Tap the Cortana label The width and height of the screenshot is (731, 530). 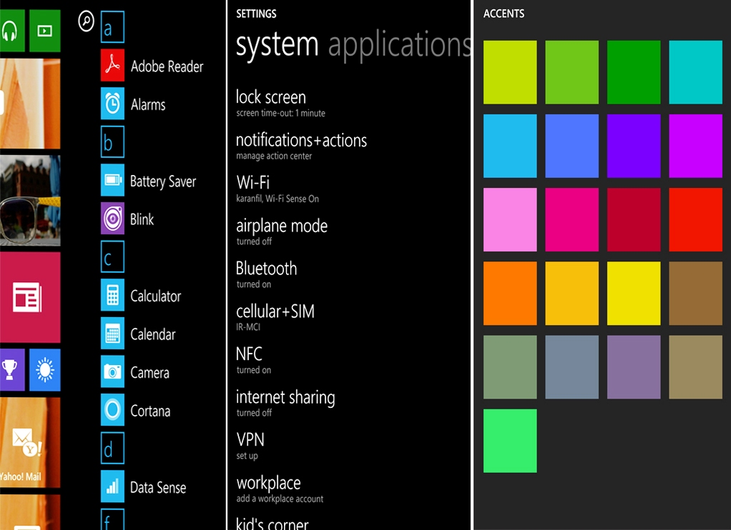point(150,411)
